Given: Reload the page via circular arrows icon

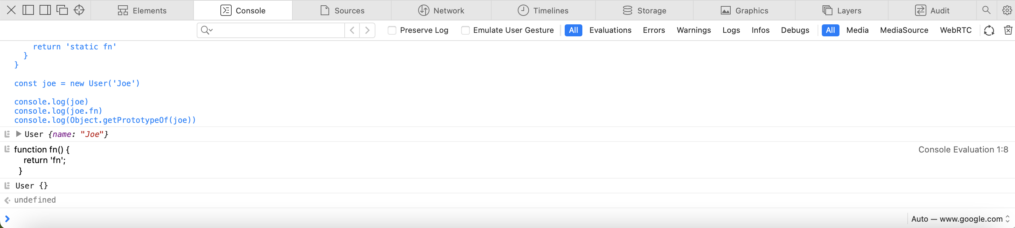Looking at the screenshot, I should 989,30.
